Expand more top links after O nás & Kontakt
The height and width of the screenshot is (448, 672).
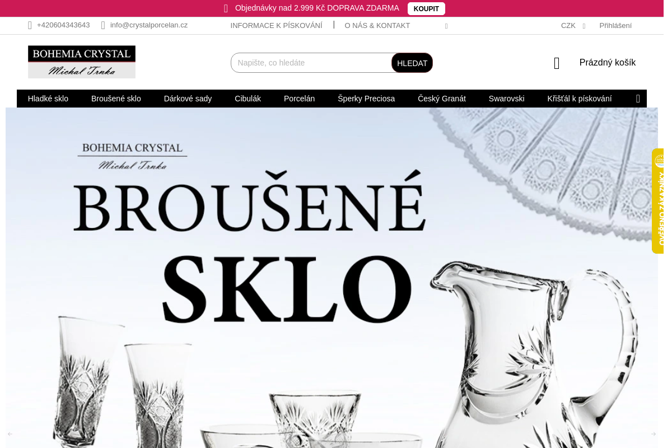446,26
